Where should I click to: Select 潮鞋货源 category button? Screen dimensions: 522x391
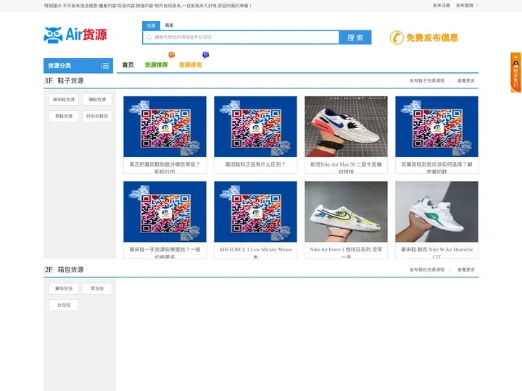point(97,99)
